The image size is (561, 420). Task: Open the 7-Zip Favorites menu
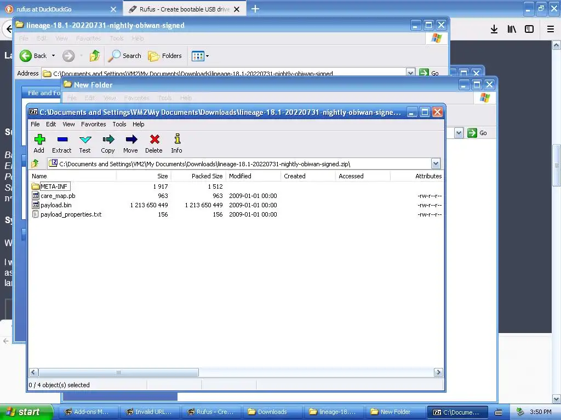pyautogui.click(x=93, y=124)
